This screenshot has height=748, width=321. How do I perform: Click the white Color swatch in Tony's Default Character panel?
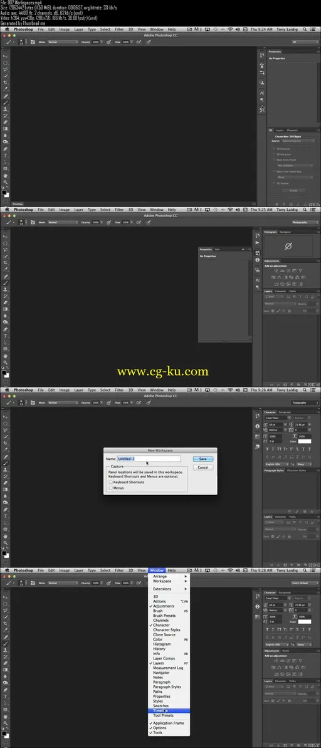coord(305,622)
